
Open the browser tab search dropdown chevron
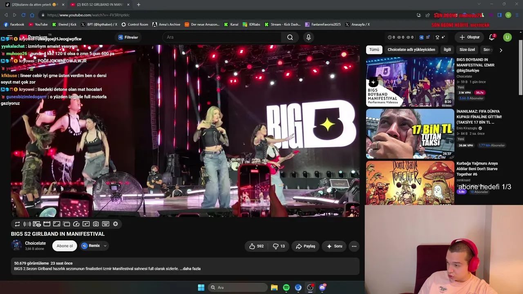tap(479, 4)
